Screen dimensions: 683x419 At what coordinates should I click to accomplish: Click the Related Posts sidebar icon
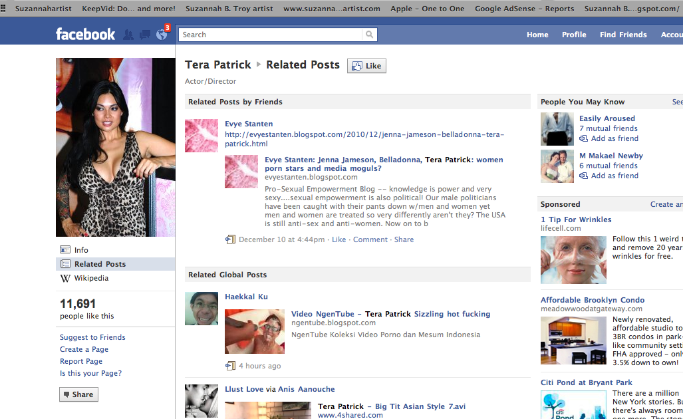65,264
